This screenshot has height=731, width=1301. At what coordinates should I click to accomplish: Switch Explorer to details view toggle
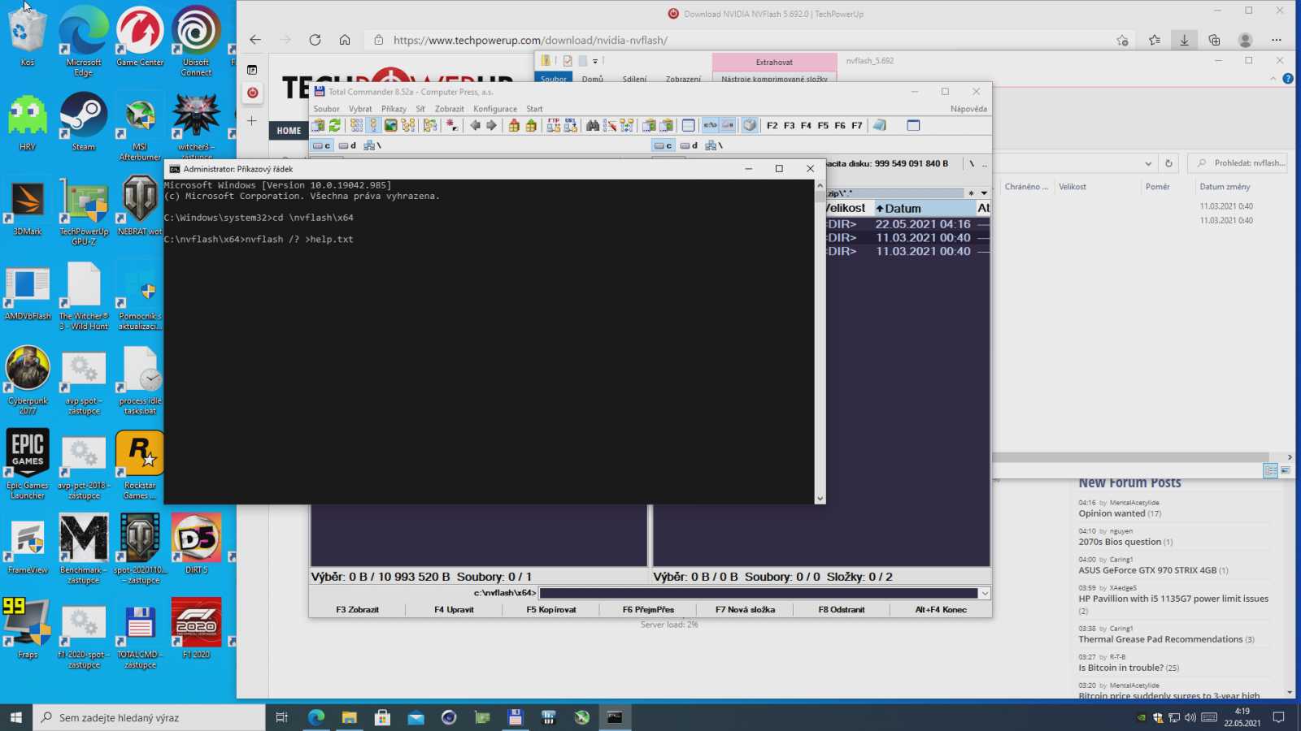(1271, 470)
